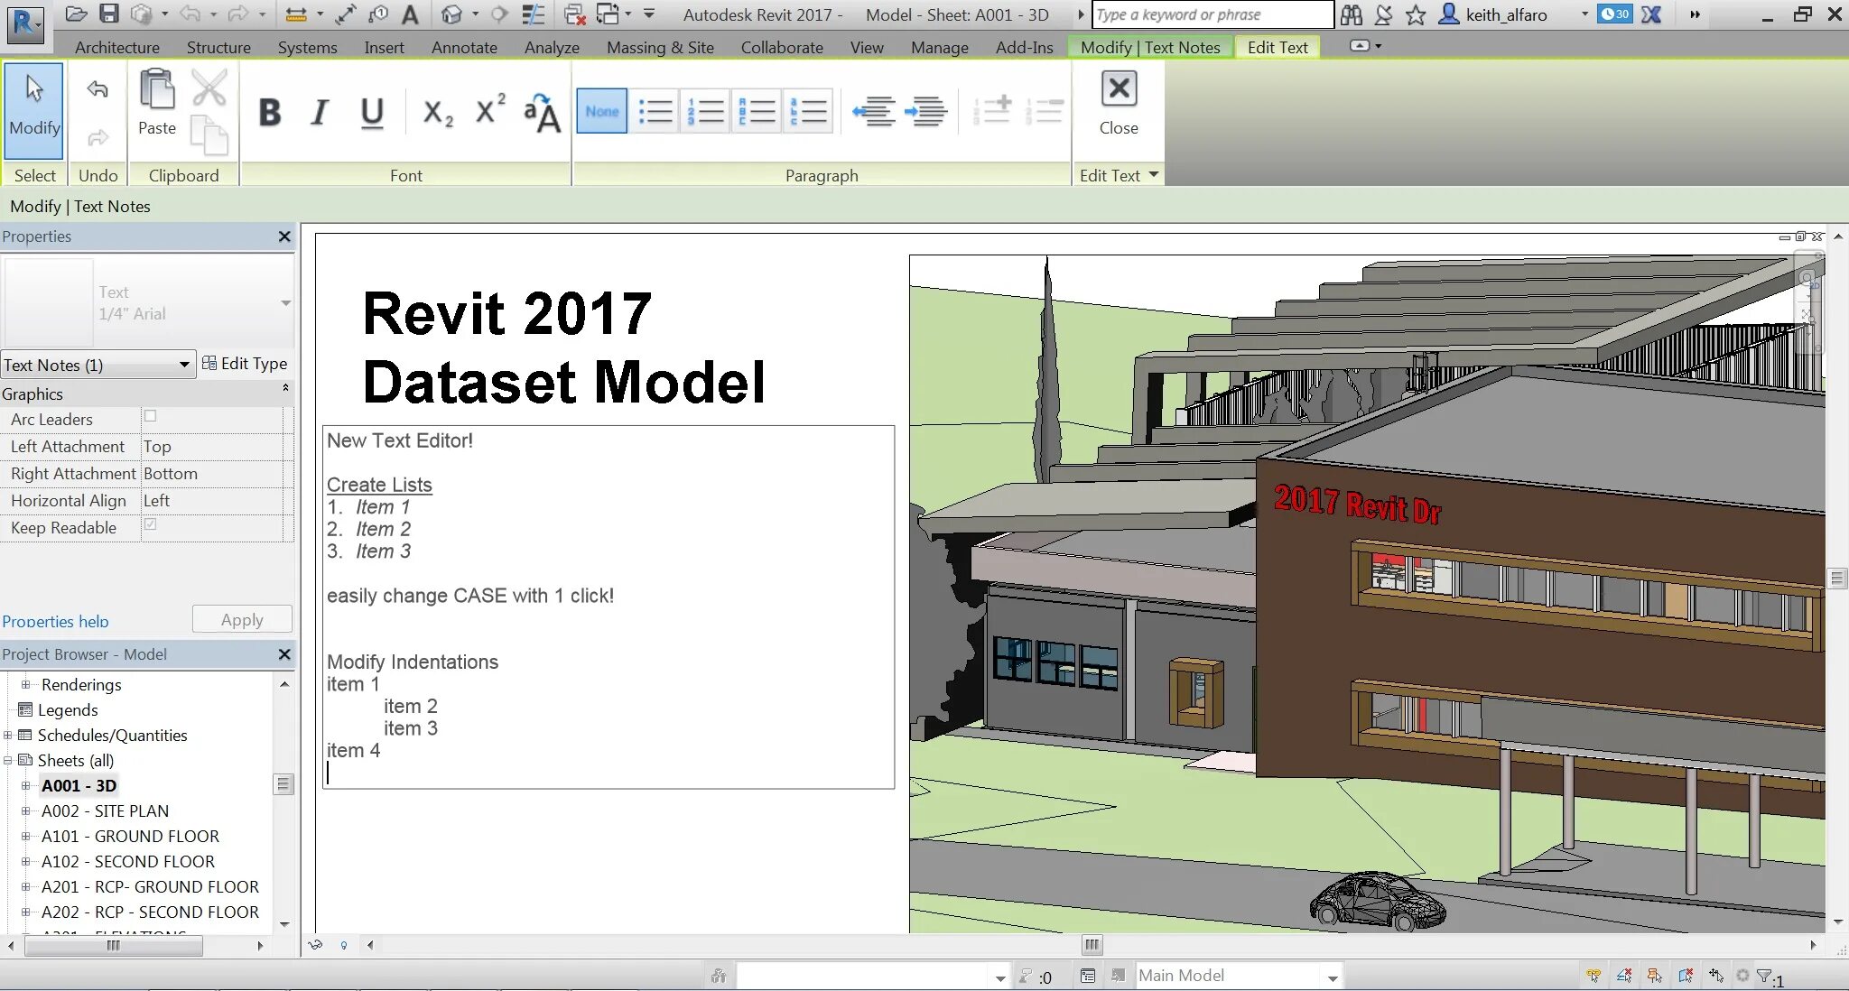Open the Text Notes (1) dropdown
The image size is (1849, 991).
pos(184,365)
